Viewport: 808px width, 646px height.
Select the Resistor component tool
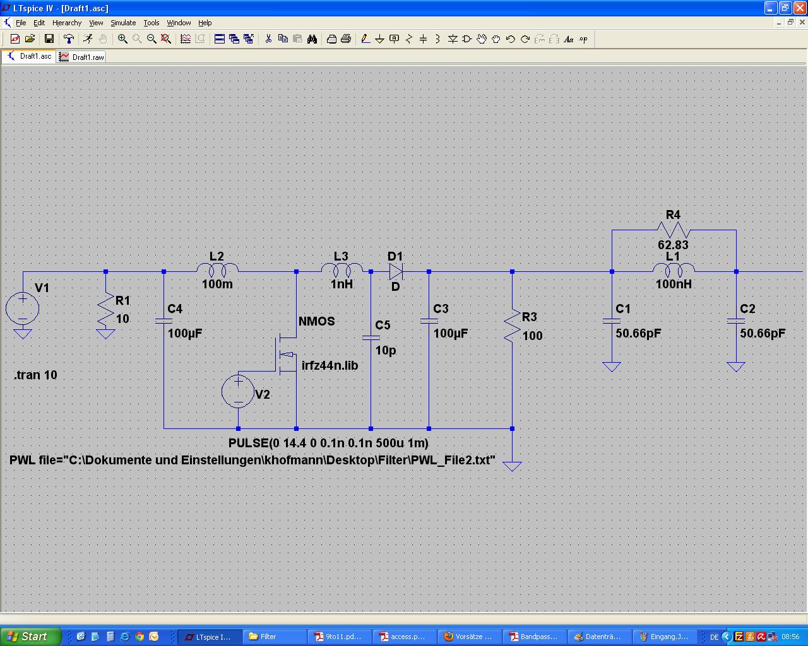(x=408, y=39)
